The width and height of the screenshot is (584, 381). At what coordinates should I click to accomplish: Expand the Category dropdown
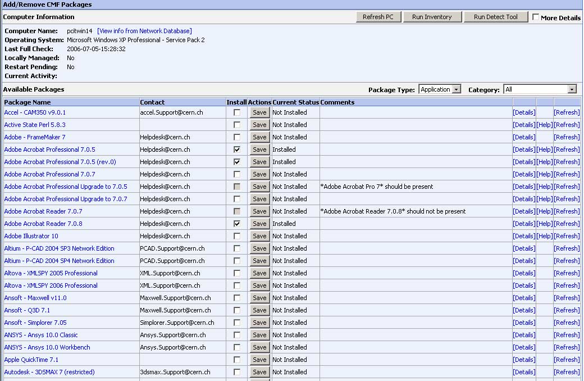click(x=540, y=89)
